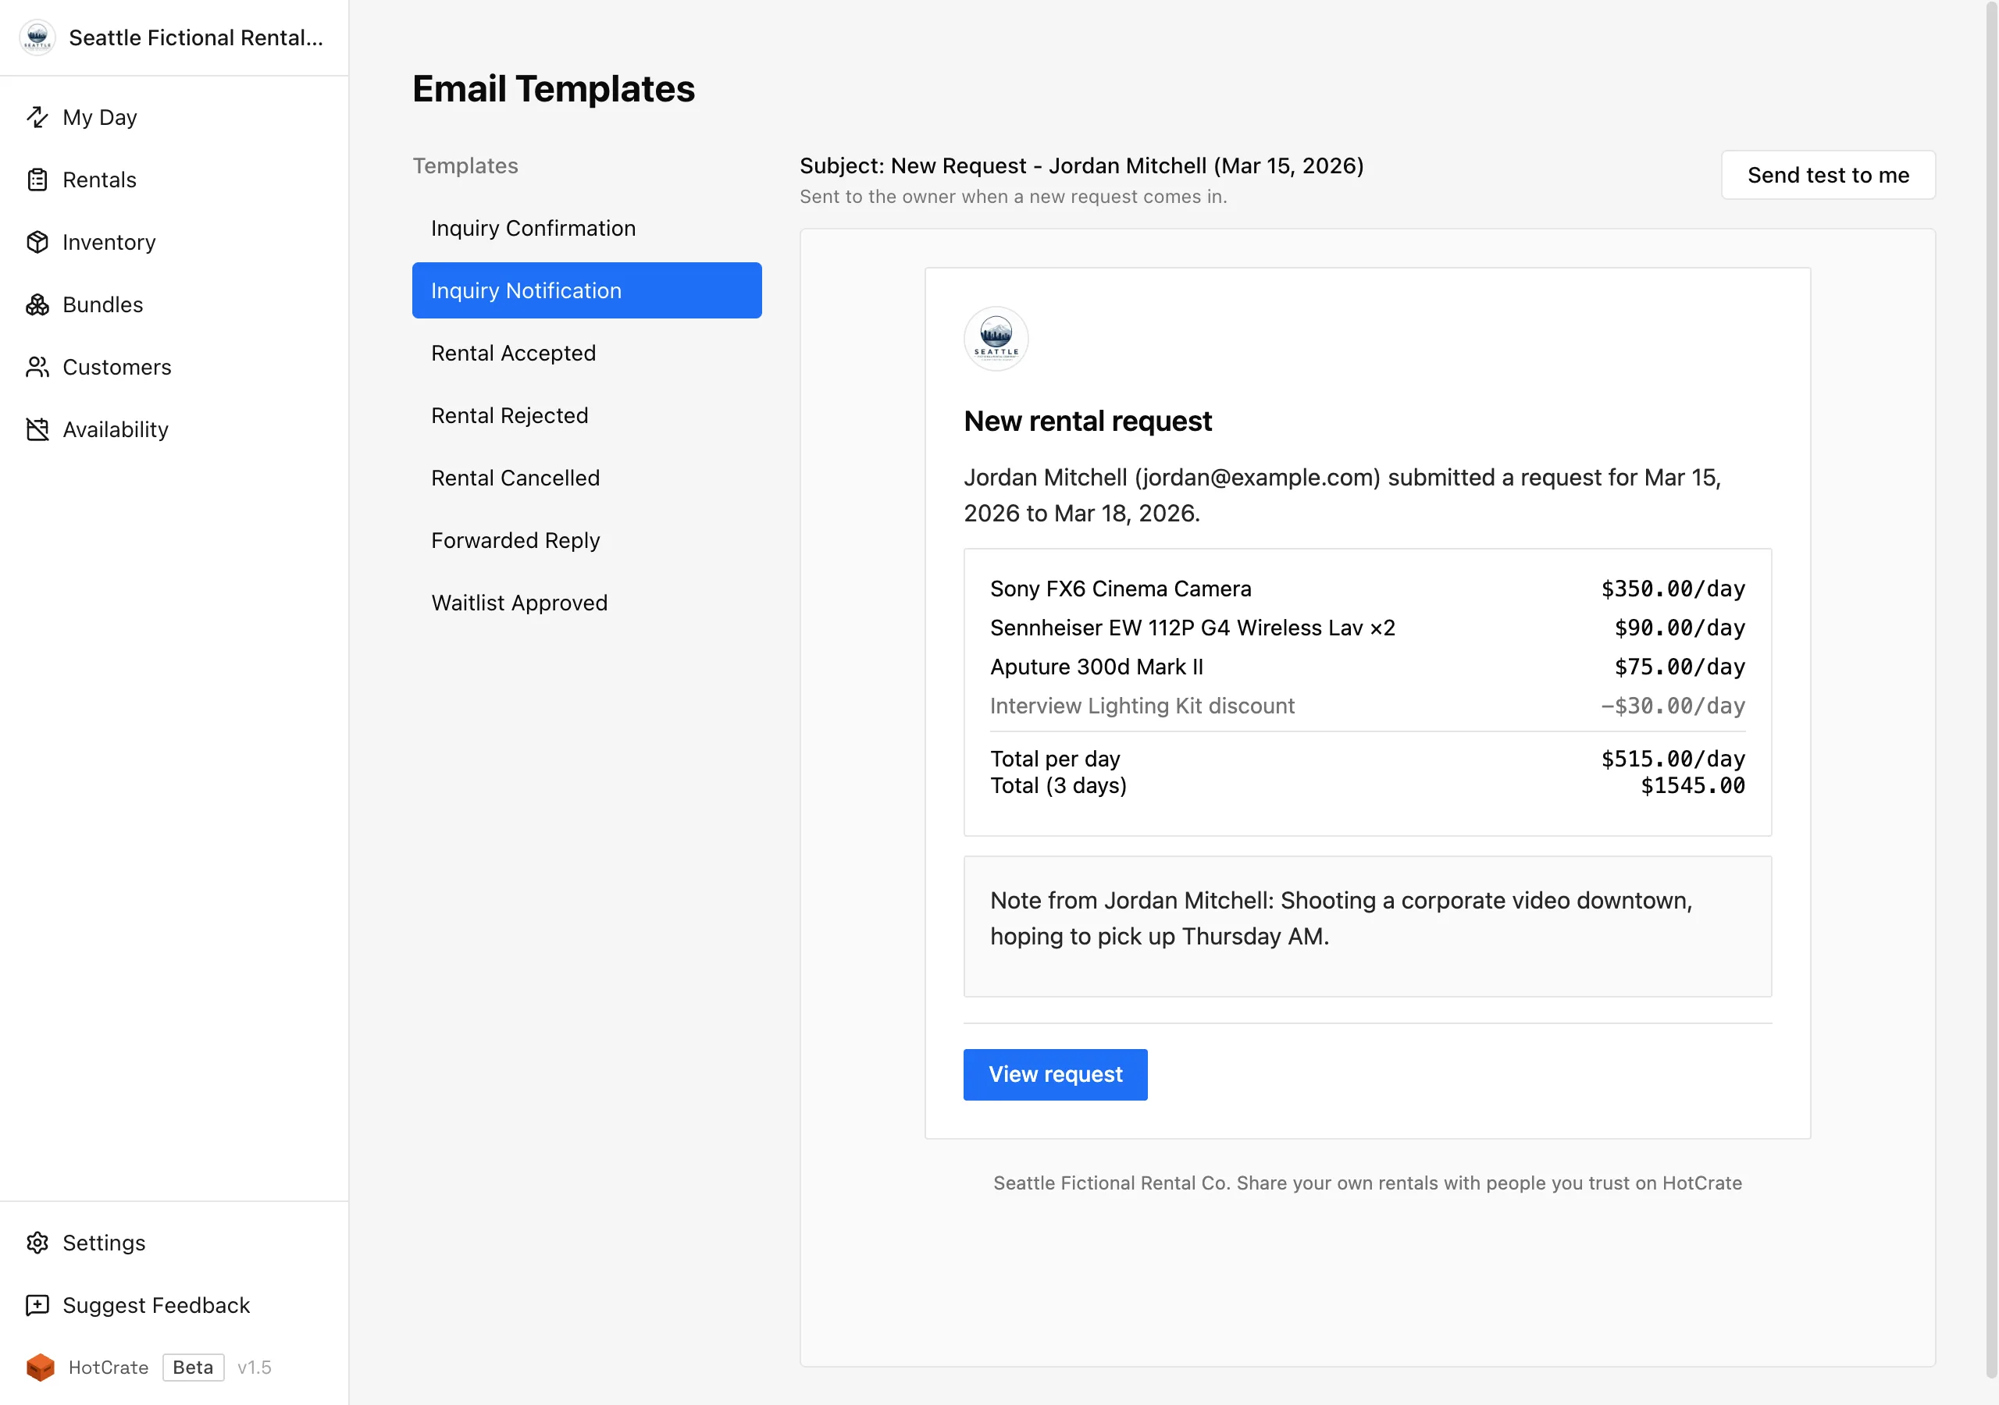Switch to the Rental Accepted template

(586, 353)
